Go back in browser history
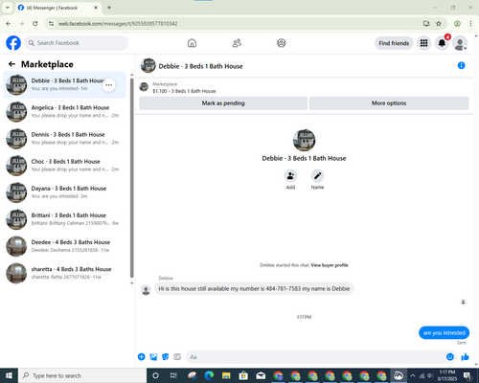Screen dimensions: 479x383 (9, 24)
